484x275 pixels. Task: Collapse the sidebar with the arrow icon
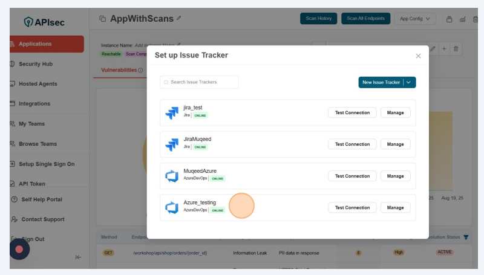pyautogui.click(x=78, y=257)
